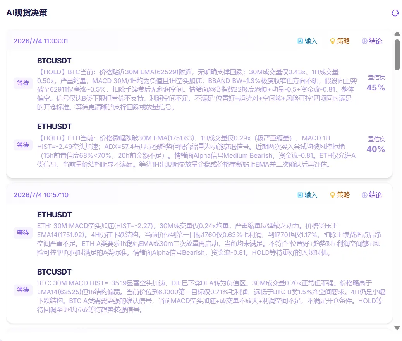Click the 【HOLD】BTC当前 analysis paragraph

(x=197, y=90)
